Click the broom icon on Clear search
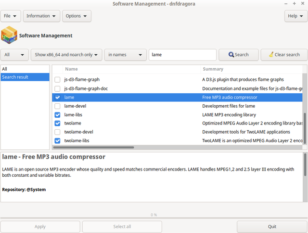Image resolution: width=308 pixels, height=233 pixels. pos(271,54)
